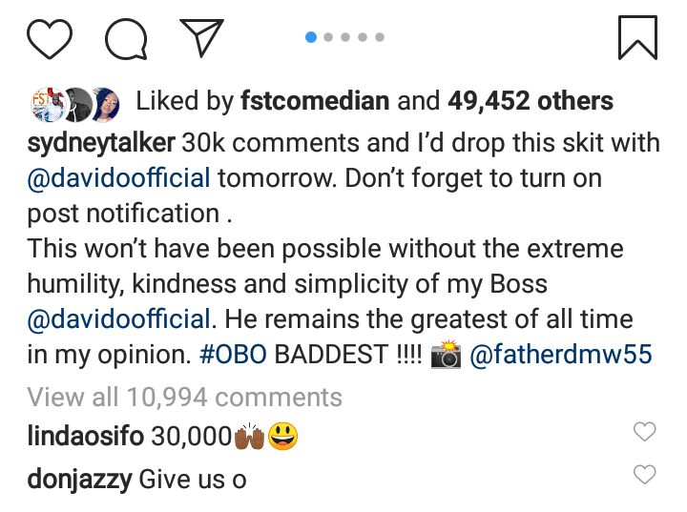Screen dimensions: 687x512
Task: Expand View all 10,994 comments
Action: 184,396
